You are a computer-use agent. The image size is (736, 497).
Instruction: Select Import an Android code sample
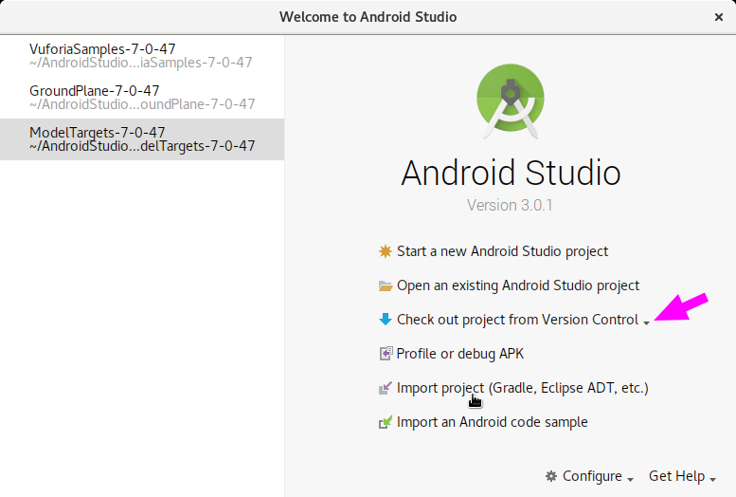[x=492, y=422]
